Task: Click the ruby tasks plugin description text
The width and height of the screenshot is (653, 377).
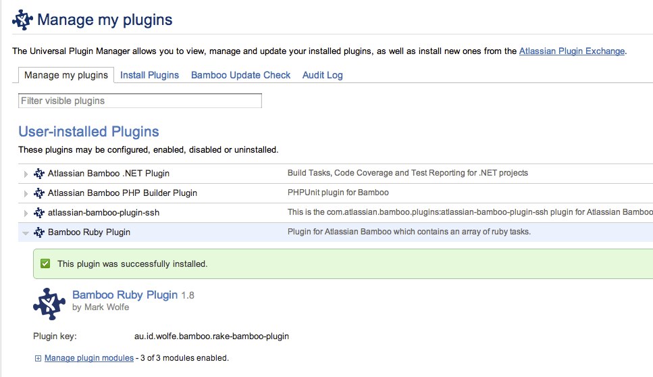Action: pos(409,232)
